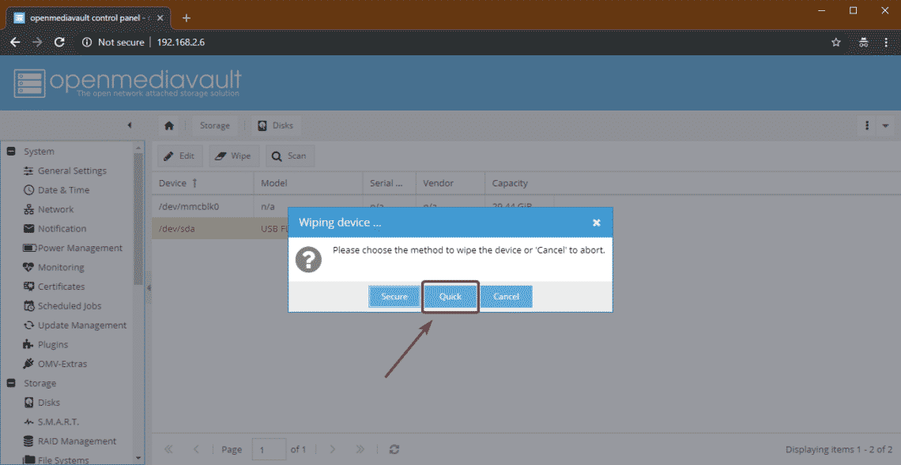901x465 pixels.
Task: Select the openmediavault control panel tab
Action: [x=89, y=17]
